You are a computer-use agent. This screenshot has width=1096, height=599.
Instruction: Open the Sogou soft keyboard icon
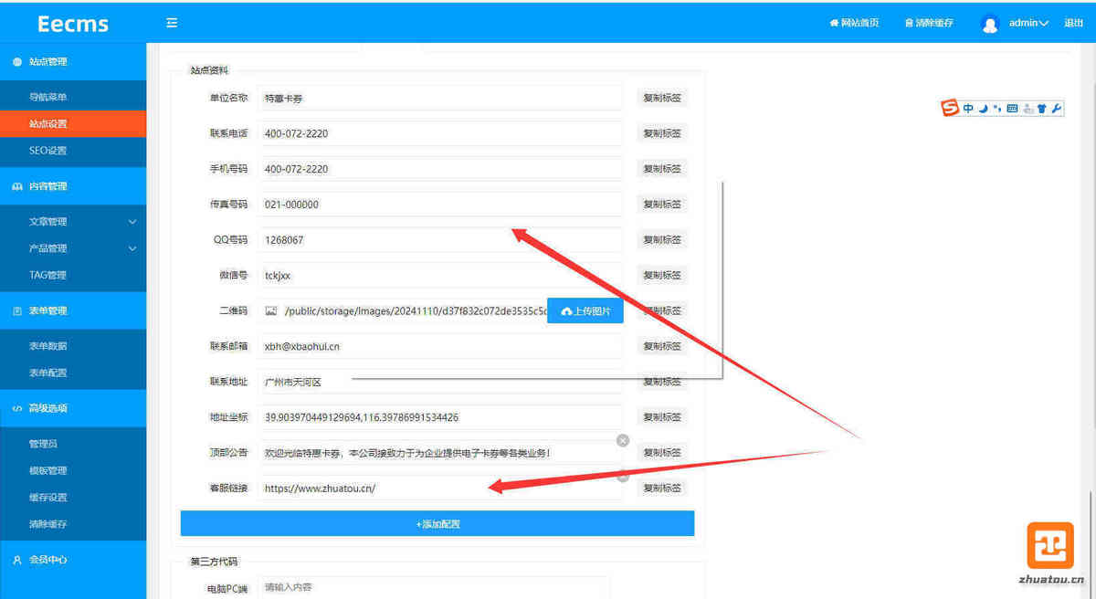coord(1012,109)
